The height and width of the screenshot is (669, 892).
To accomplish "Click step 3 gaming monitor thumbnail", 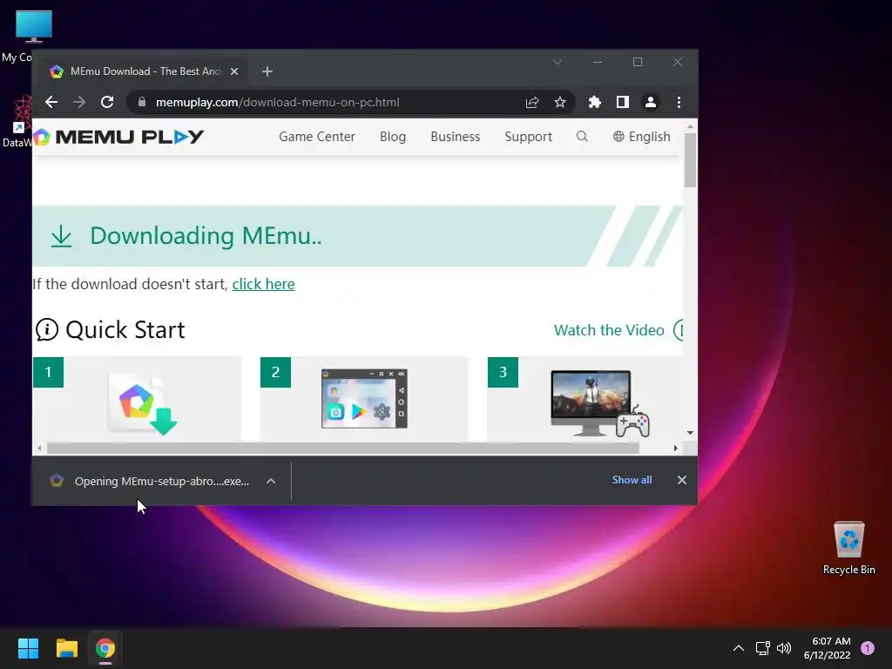I will coord(599,403).
